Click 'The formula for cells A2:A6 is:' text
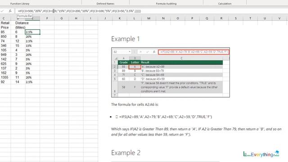Viewport: 288px width, 162px height. pyautogui.click(x=135, y=104)
